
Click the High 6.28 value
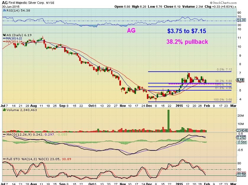139,7
